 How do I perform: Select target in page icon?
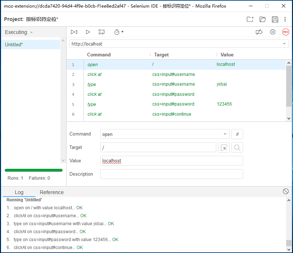click(224, 147)
